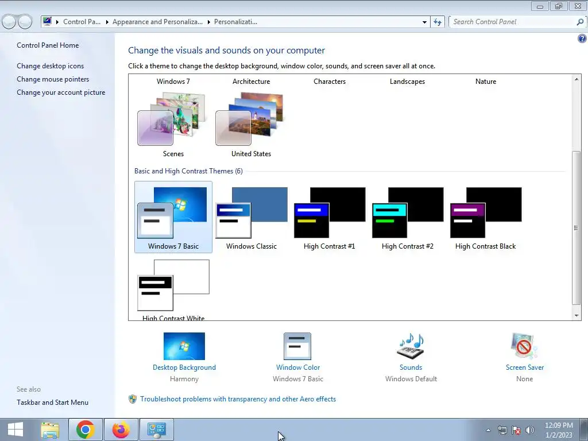The width and height of the screenshot is (588, 441).
Task: Open the Sounds settings icon
Action: [x=411, y=346]
